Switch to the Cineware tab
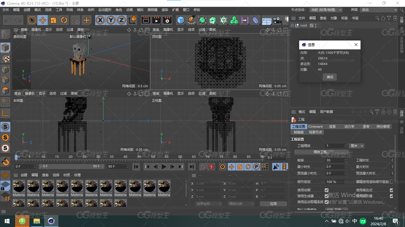 [x=315, y=127]
